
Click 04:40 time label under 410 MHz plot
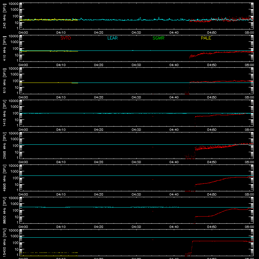(174, 65)
